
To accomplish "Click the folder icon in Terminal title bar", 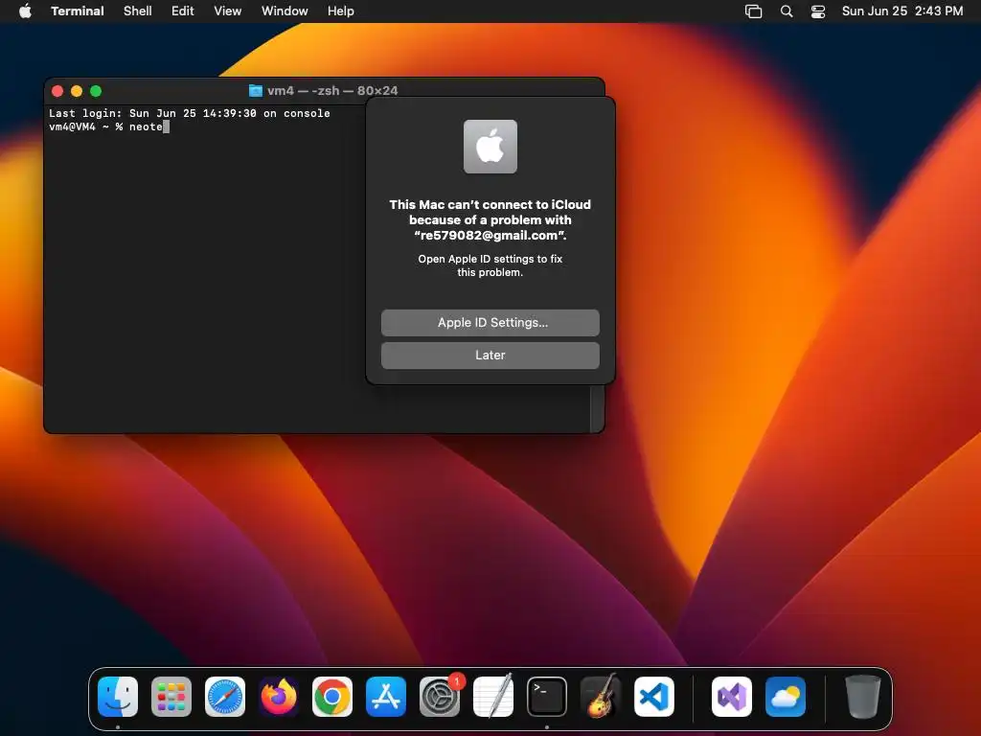I will 255,91.
